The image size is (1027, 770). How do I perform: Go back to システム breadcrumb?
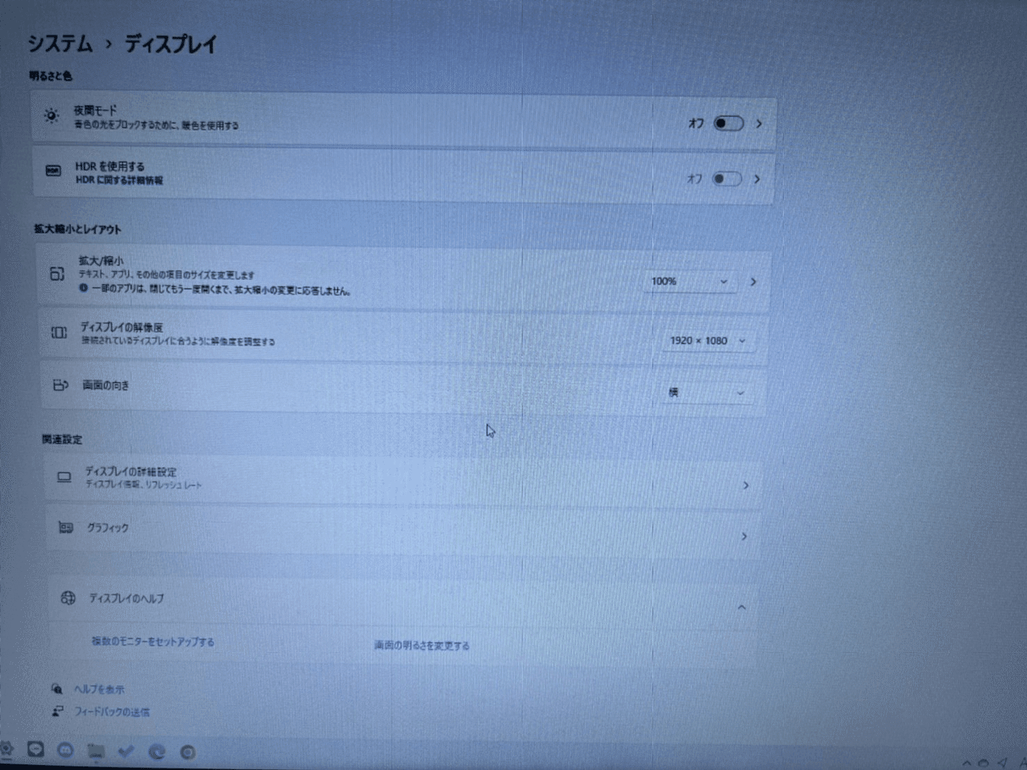point(60,44)
